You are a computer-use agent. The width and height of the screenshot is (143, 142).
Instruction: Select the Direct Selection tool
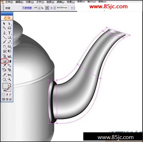pos(10,23)
